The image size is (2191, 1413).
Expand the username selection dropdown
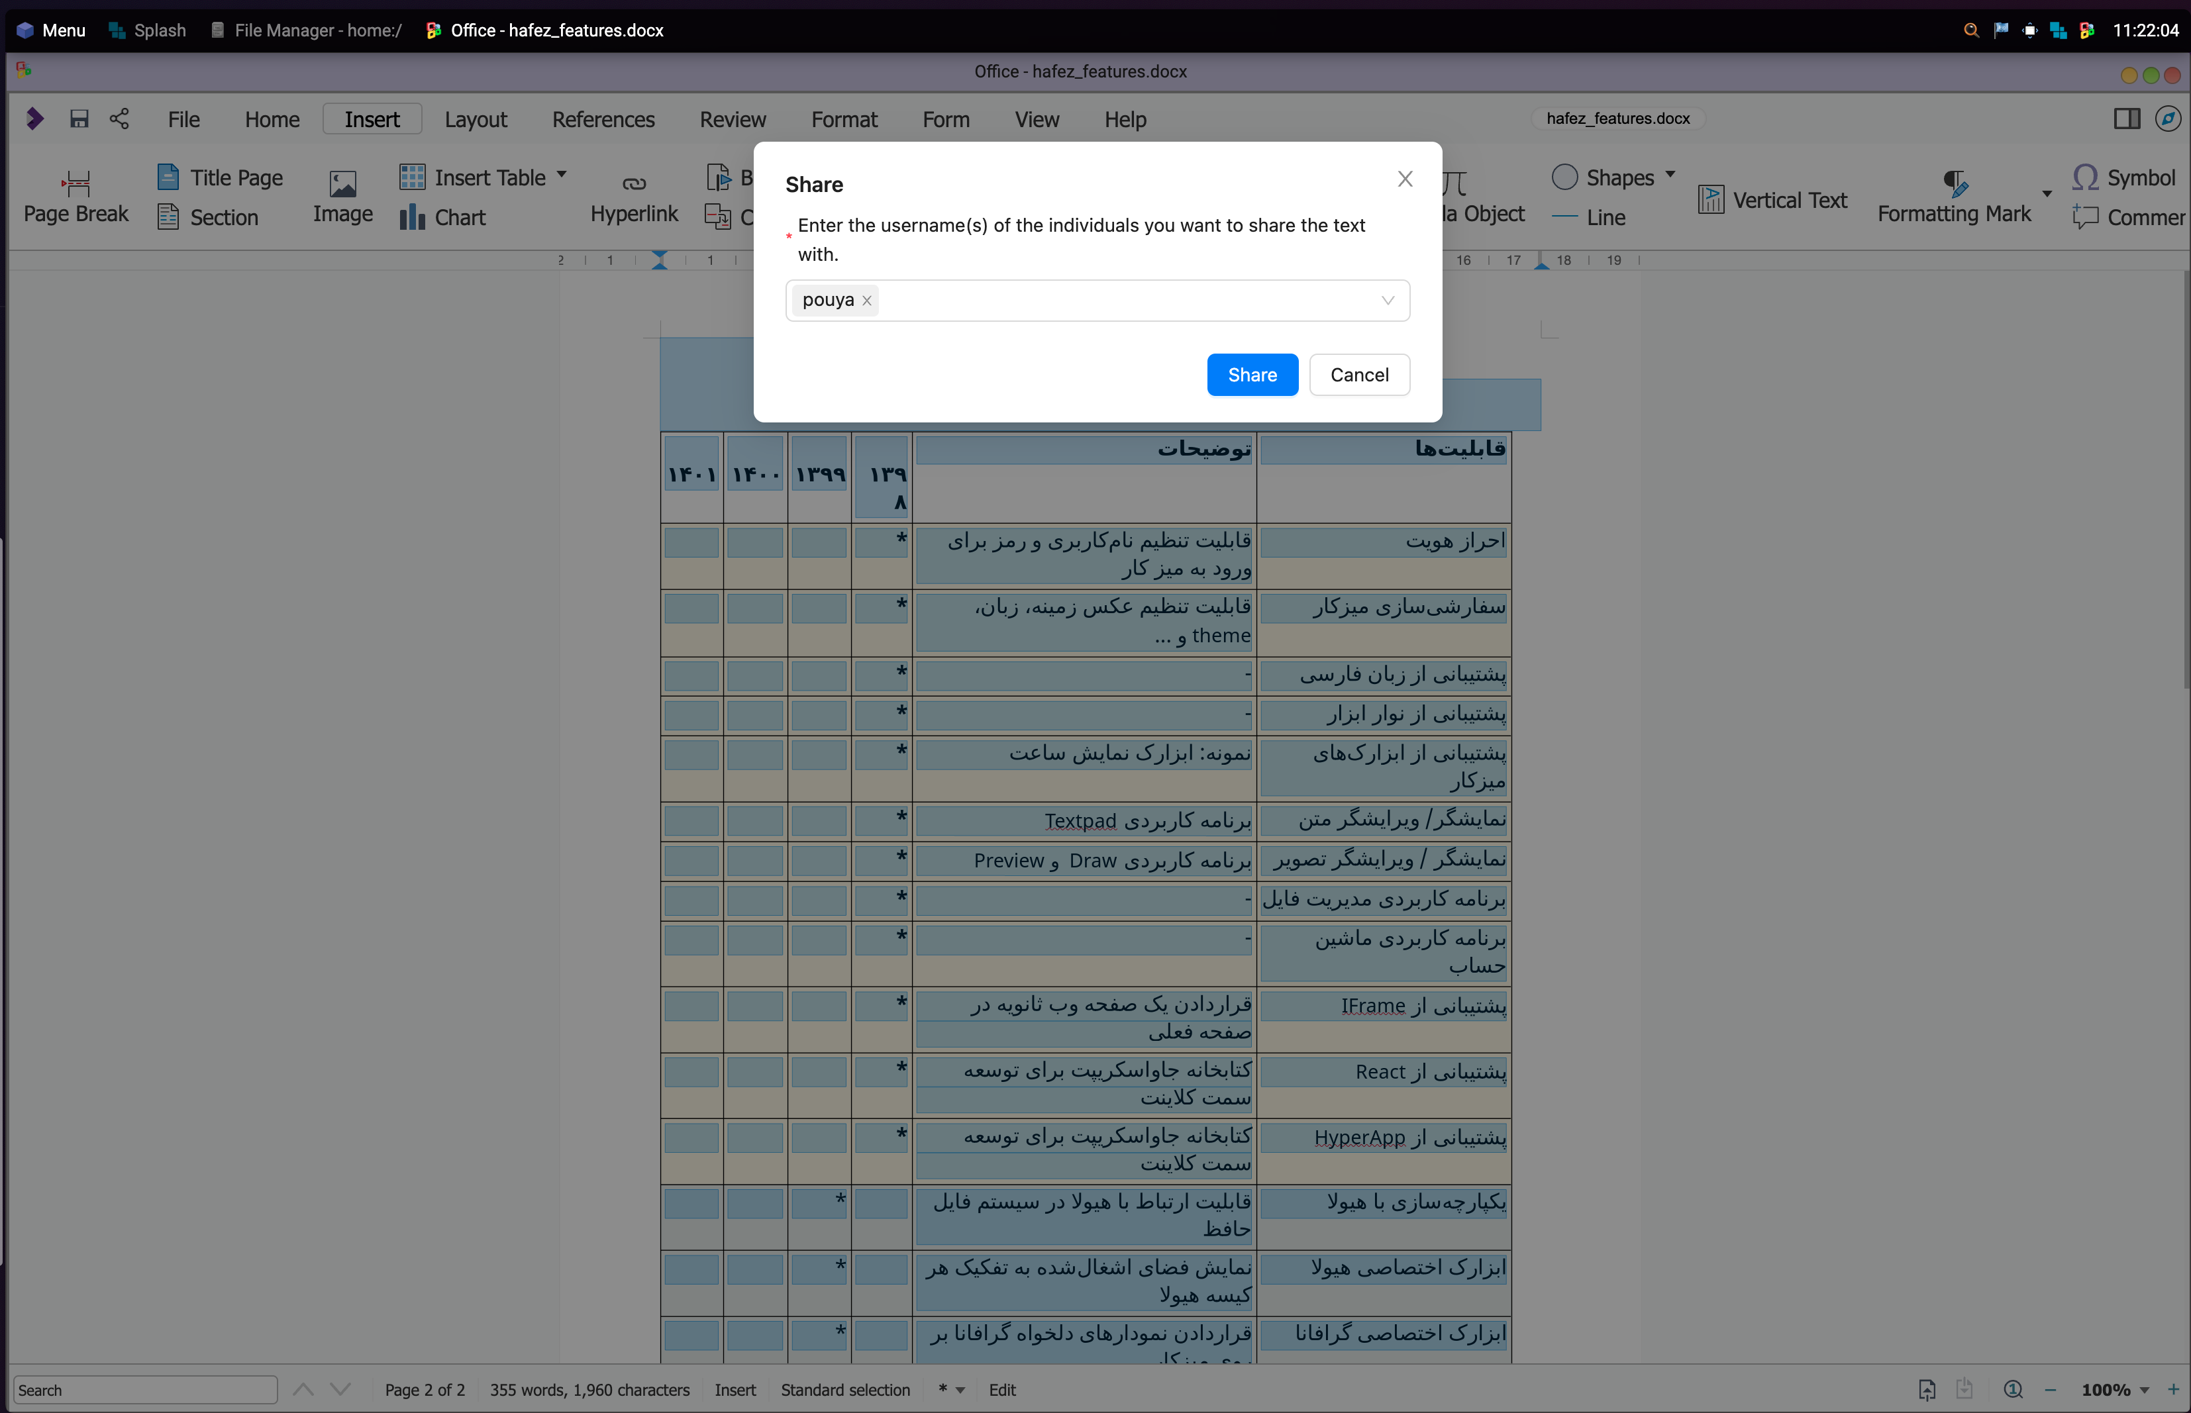pos(1387,301)
